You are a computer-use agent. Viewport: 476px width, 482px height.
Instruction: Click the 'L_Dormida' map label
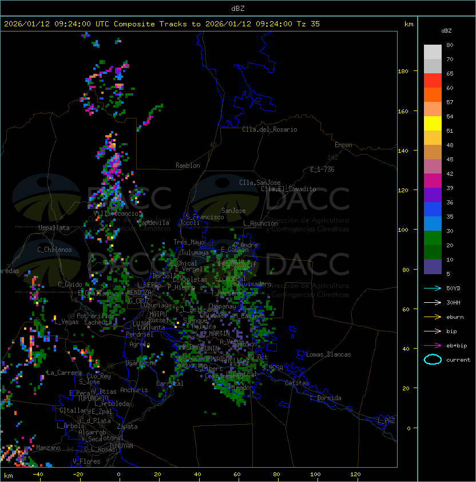click(x=326, y=398)
